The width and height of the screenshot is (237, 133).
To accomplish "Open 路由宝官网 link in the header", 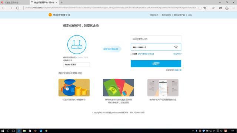I will (166, 15).
